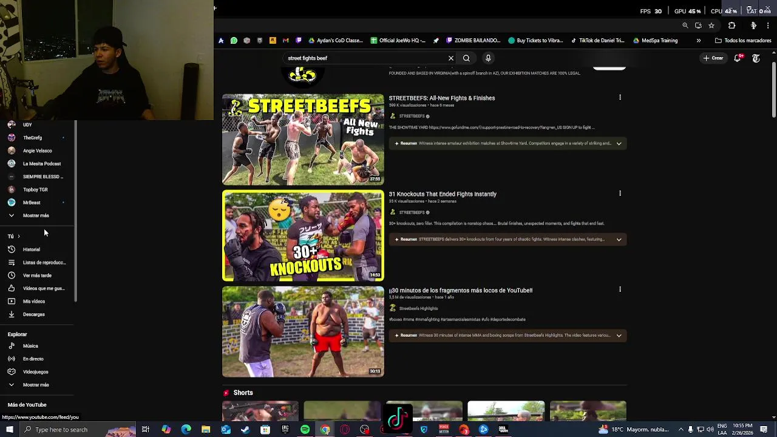Open Official JoeWo HQ bookmark
777x437 pixels.
pos(398,41)
